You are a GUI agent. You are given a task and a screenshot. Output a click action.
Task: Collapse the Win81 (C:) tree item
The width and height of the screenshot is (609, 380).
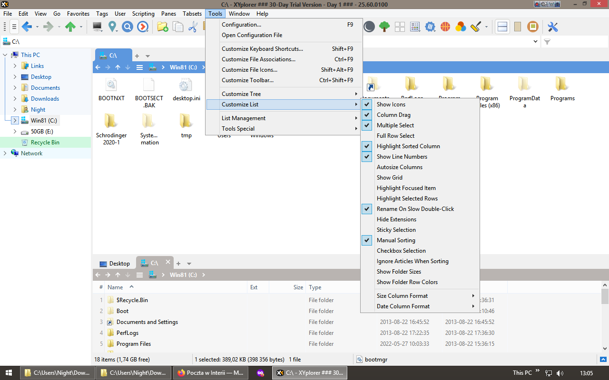(15, 120)
